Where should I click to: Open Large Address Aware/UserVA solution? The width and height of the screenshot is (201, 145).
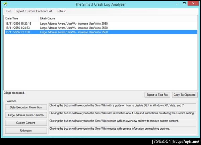(x=26, y=115)
